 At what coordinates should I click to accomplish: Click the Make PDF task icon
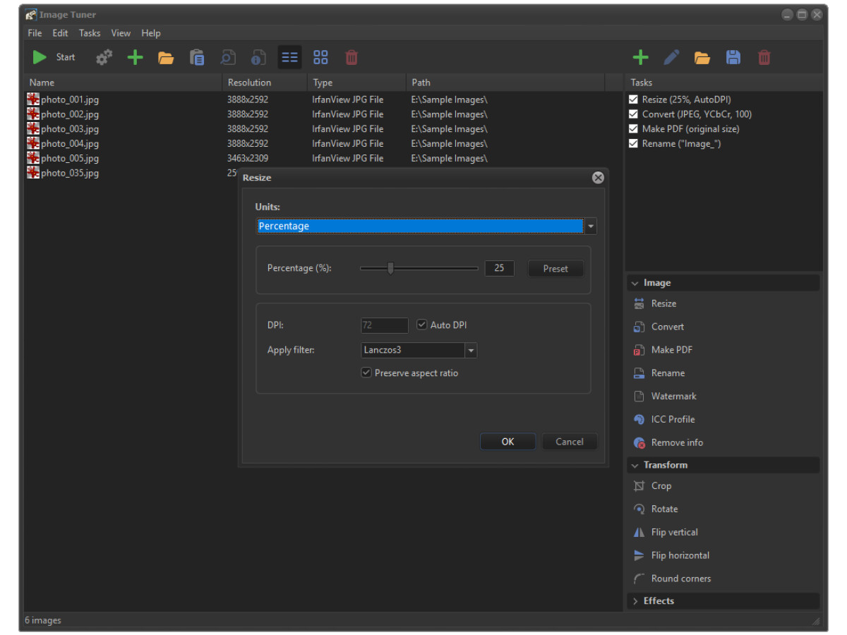point(639,350)
